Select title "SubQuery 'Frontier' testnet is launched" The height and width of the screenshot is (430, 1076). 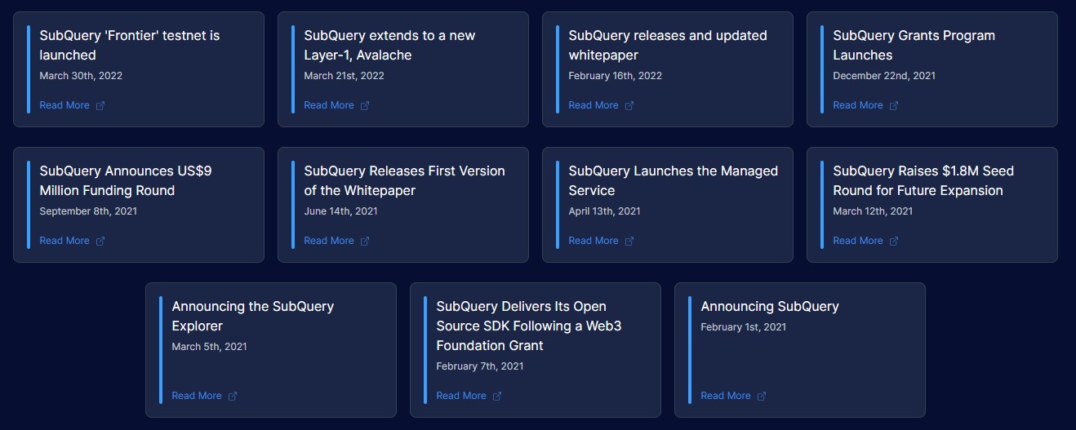pyautogui.click(x=130, y=46)
